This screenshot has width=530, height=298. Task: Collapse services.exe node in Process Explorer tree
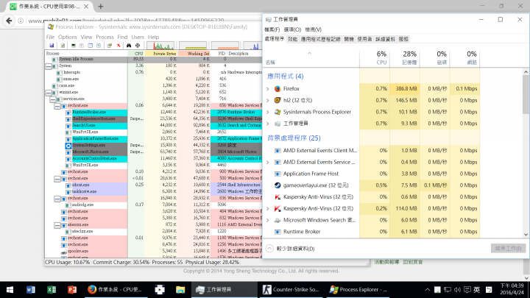point(53,99)
